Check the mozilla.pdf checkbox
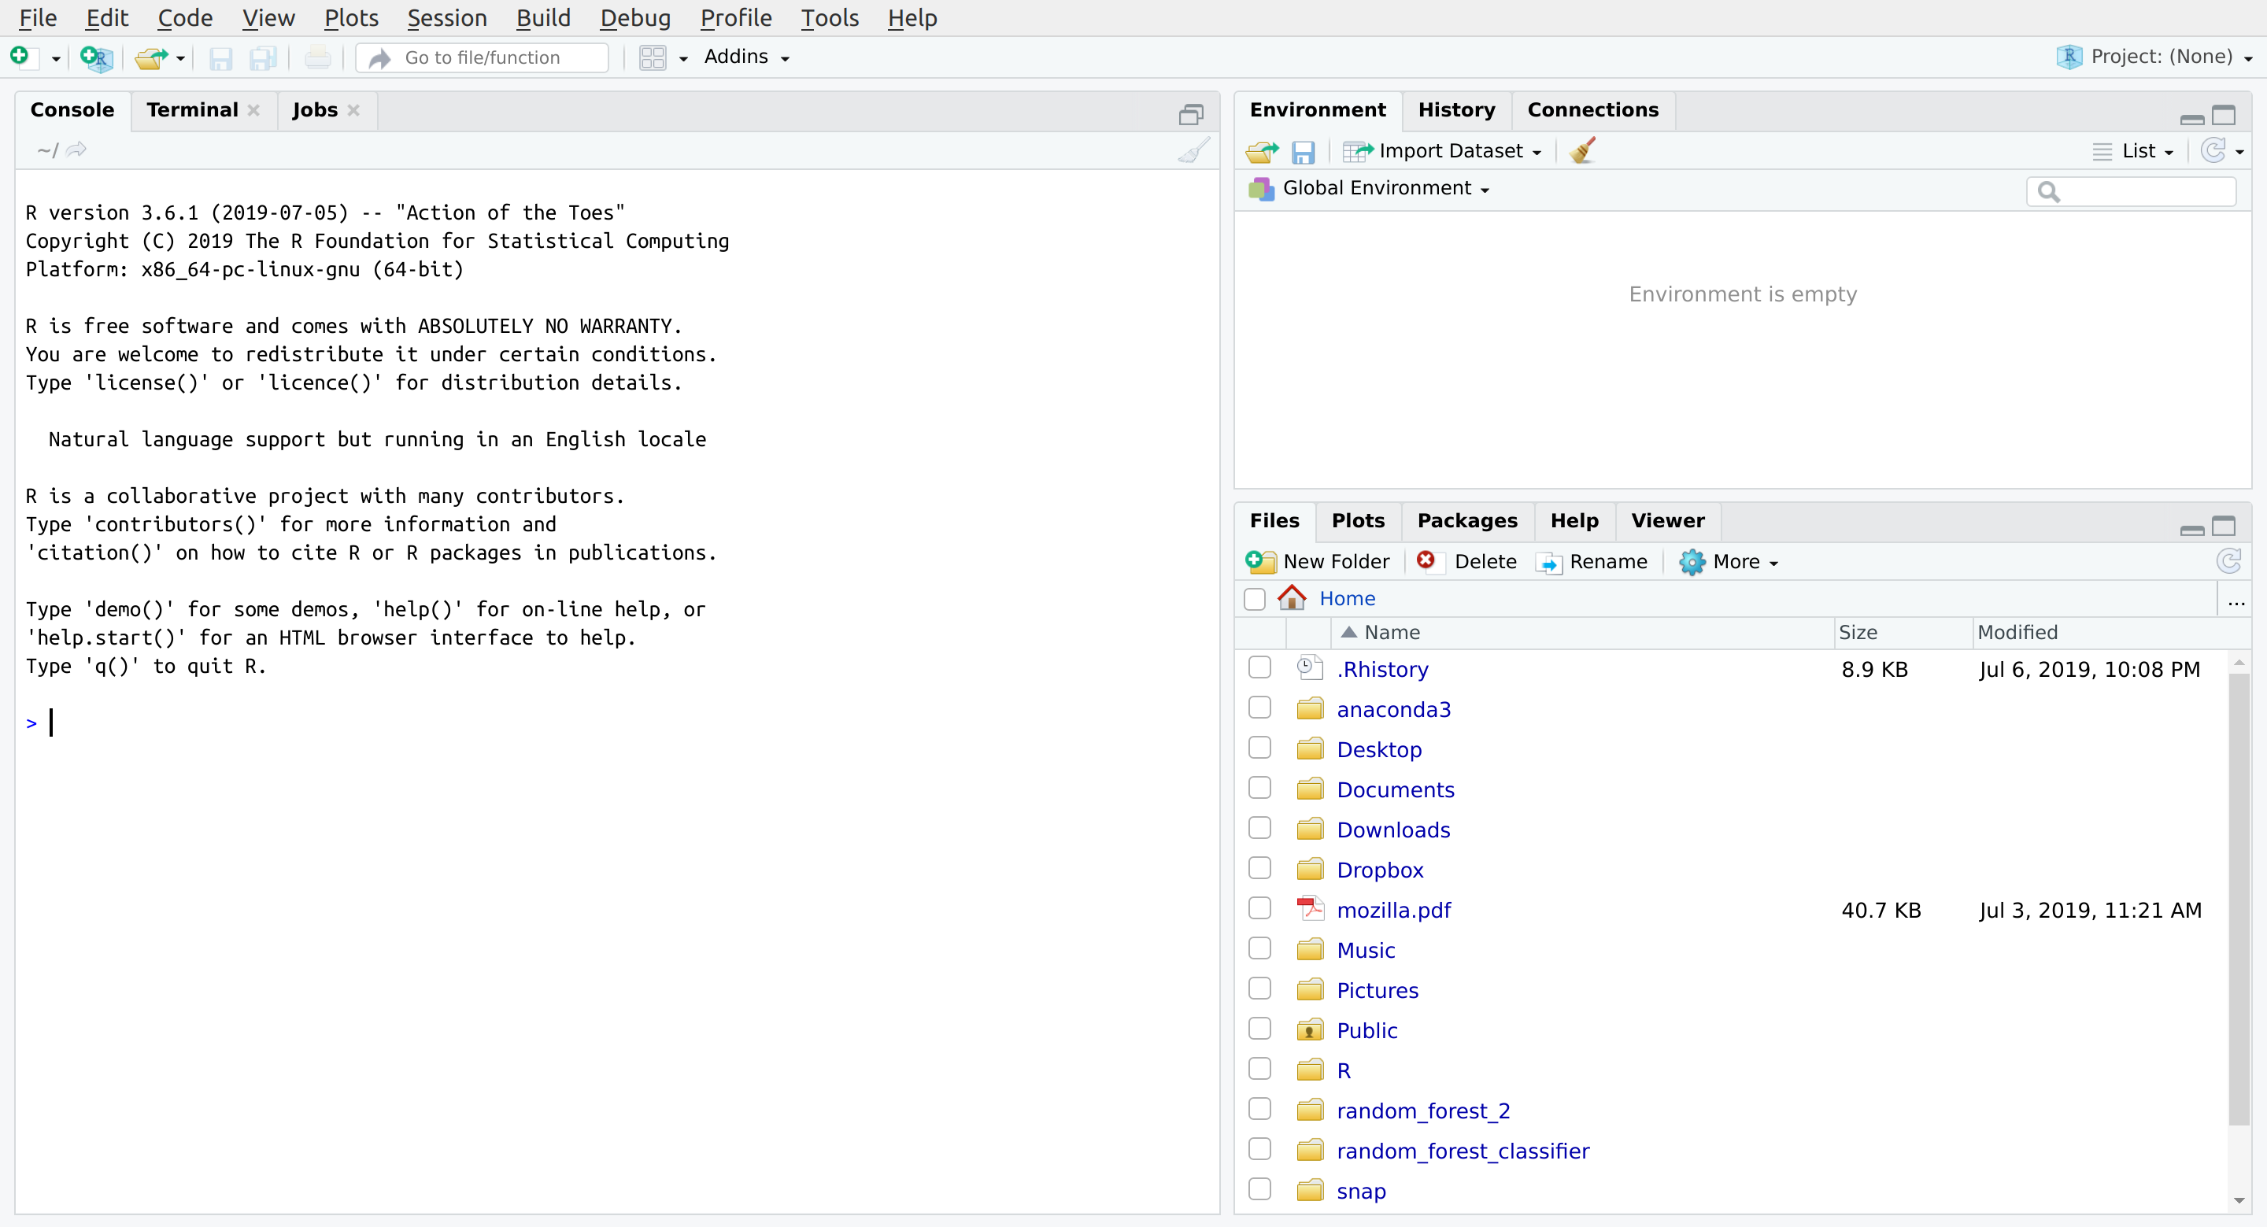Image resolution: width=2267 pixels, height=1227 pixels. 1260,908
